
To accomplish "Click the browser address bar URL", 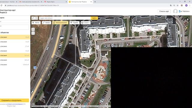I will tap(33, 5).
